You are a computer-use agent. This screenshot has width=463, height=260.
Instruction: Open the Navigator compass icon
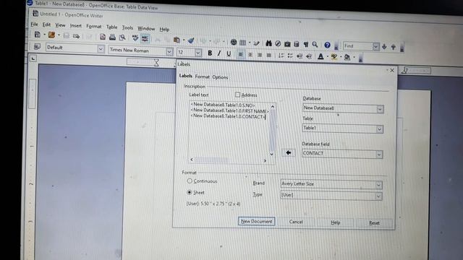[278, 43]
